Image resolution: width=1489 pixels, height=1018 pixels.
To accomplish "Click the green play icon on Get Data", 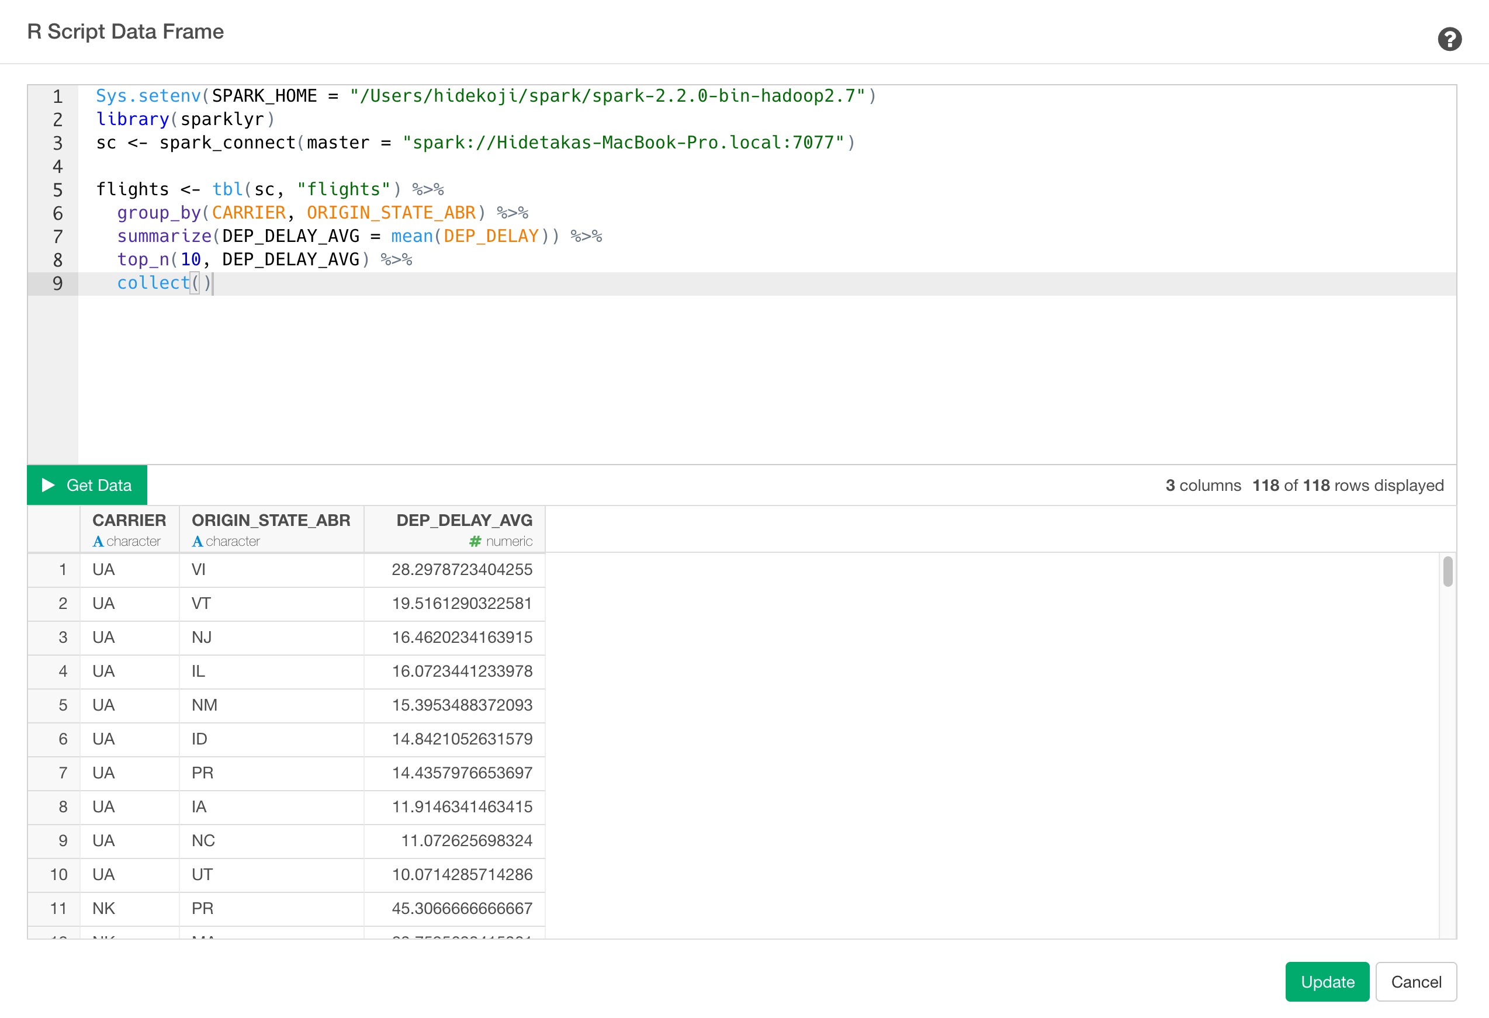I will click(48, 485).
